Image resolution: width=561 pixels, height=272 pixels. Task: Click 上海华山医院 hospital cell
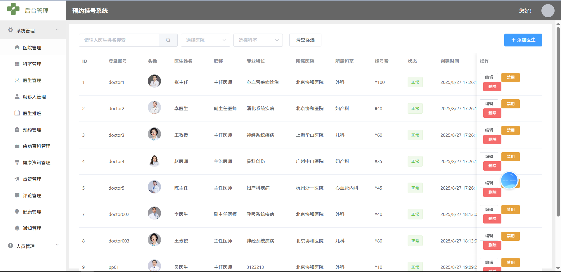(x=310, y=135)
